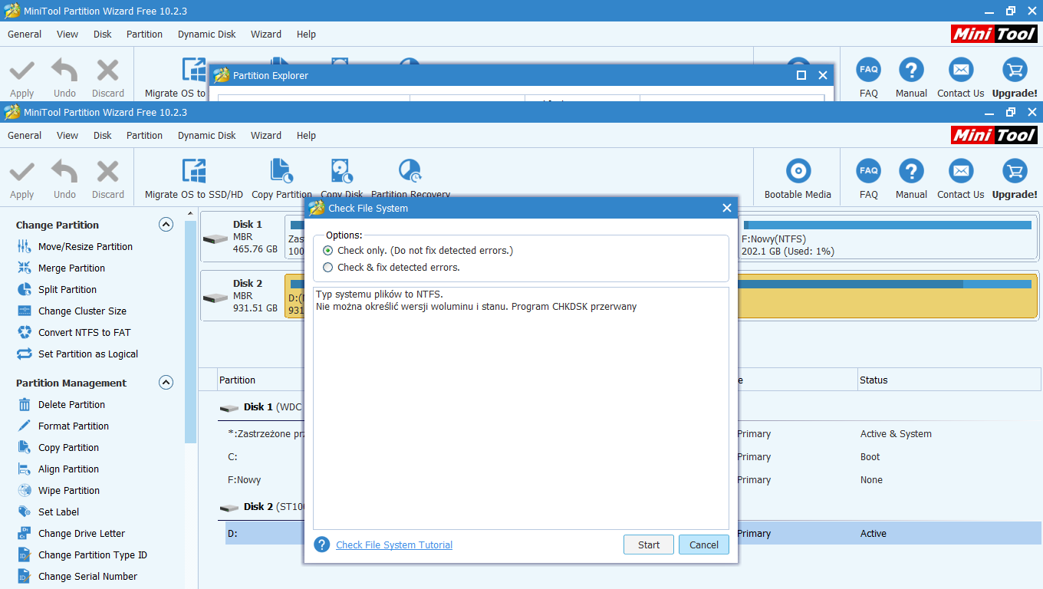Screen dimensions: 1043x589
Task: Open Partition menu in front window
Action: [144, 135]
